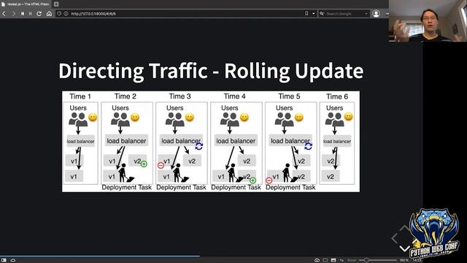Click the rewind history button
This screenshot has width=467, height=263.
pyautogui.click(x=23, y=14)
